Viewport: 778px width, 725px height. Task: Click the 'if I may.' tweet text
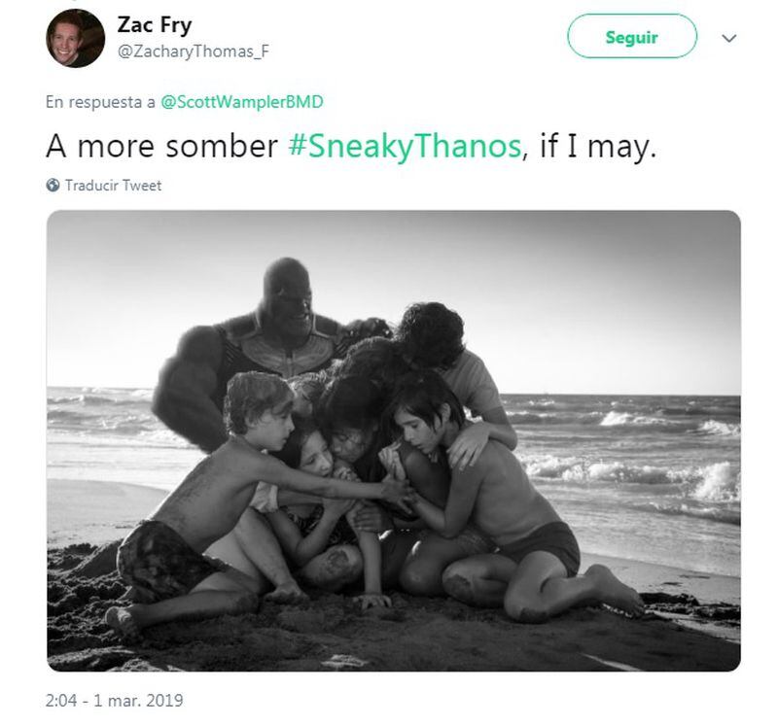[x=598, y=147]
